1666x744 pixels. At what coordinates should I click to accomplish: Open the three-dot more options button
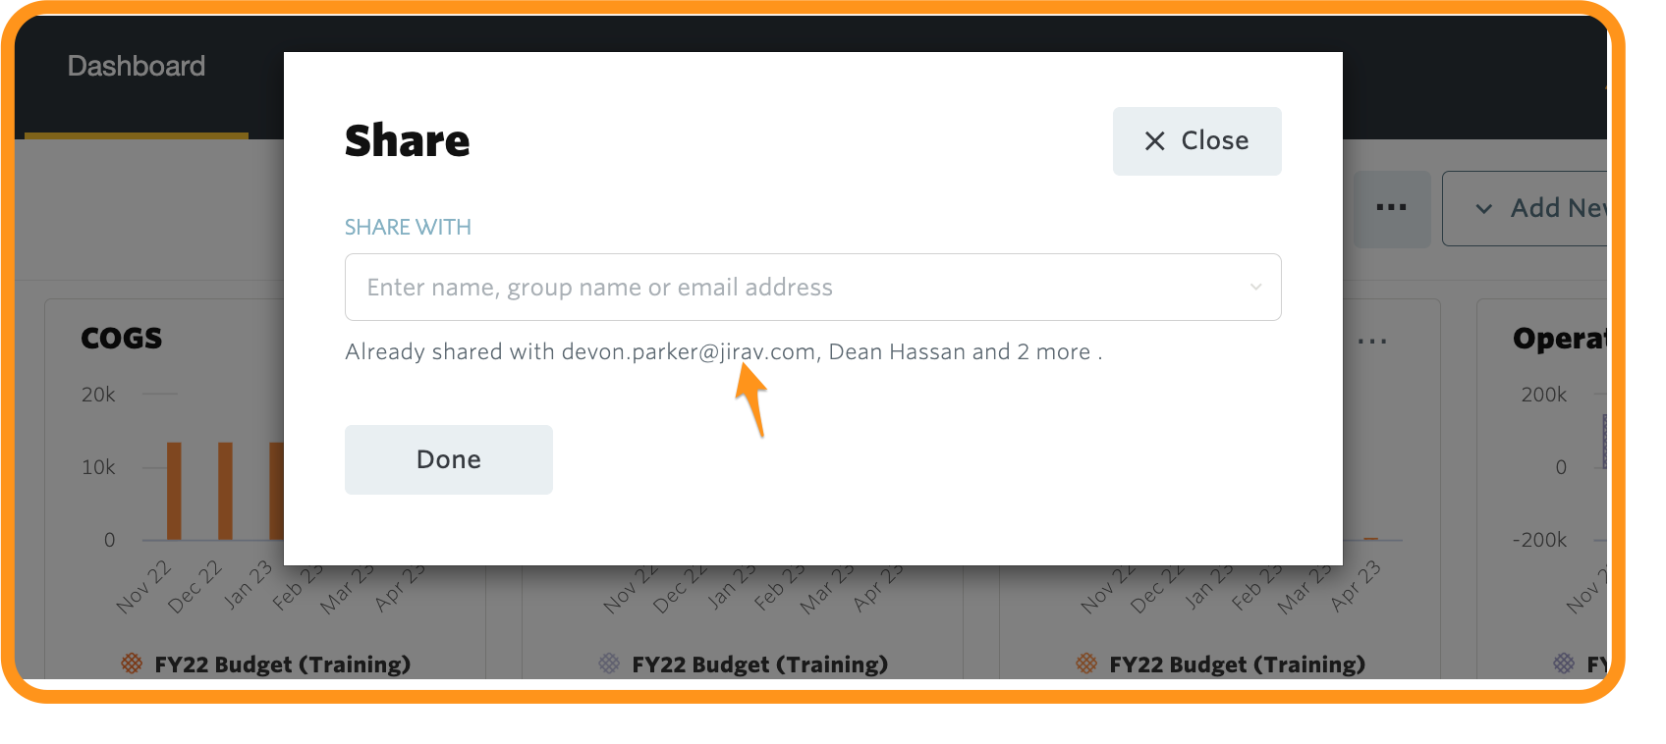coord(1391,208)
